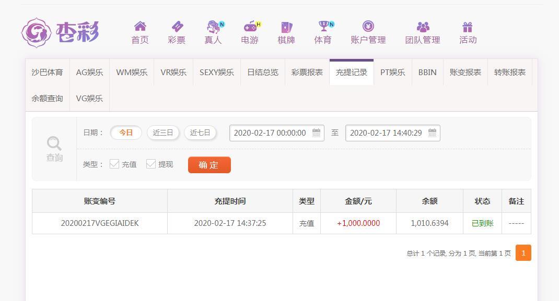Viewport: 559px width, 301px height.
Task: Switch to the VG娱乐 tab
Action: [89, 98]
